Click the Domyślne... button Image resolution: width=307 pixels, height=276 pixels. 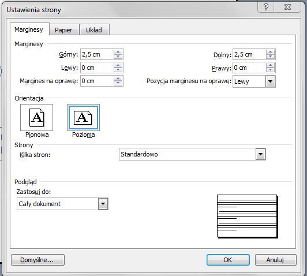tap(38, 260)
